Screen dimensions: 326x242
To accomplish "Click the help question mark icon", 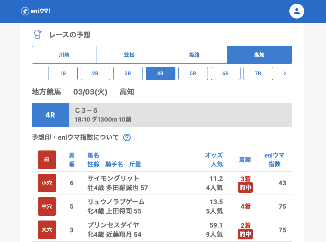I will 127,137.
